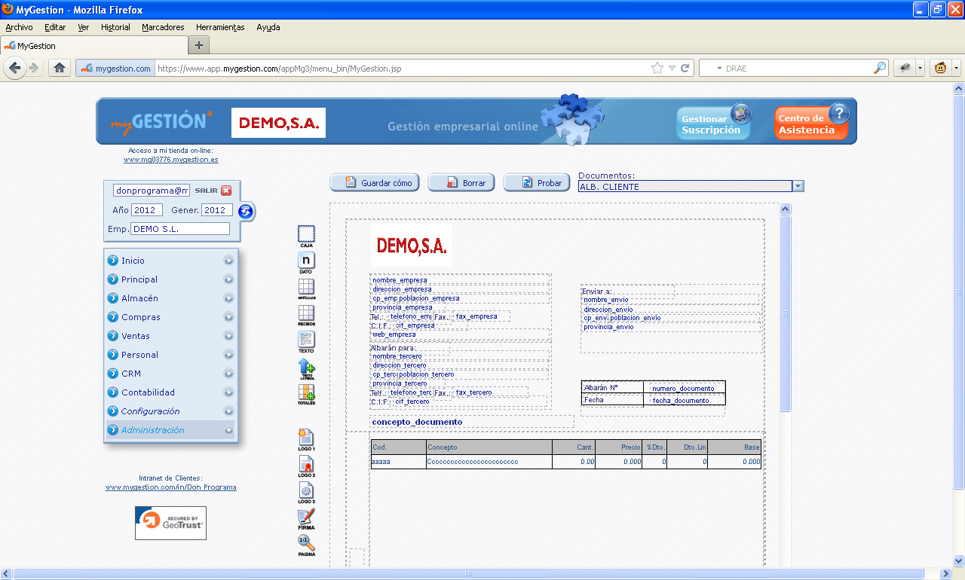Open the Marcadores menu

tap(163, 27)
